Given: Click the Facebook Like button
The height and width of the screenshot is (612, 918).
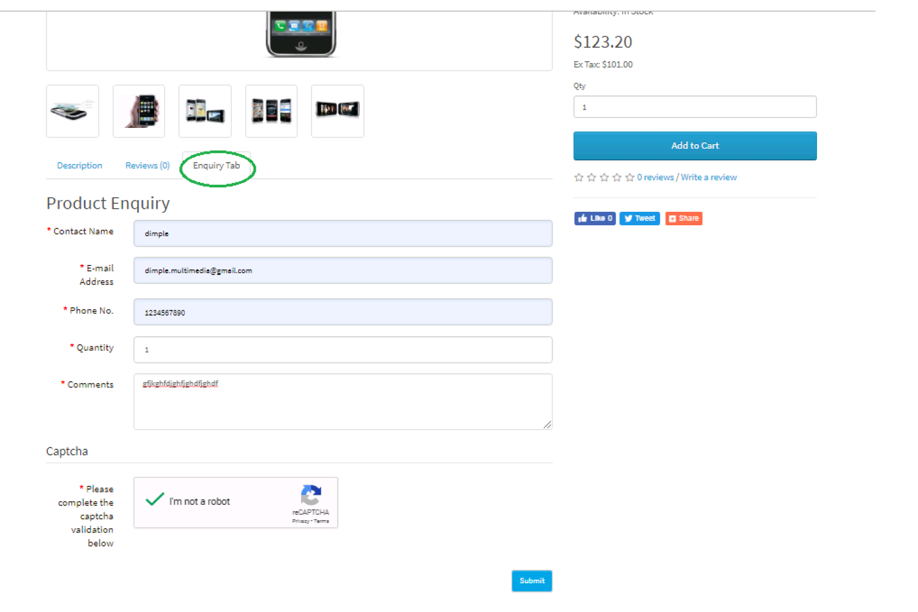Looking at the screenshot, I should point(594,218).
